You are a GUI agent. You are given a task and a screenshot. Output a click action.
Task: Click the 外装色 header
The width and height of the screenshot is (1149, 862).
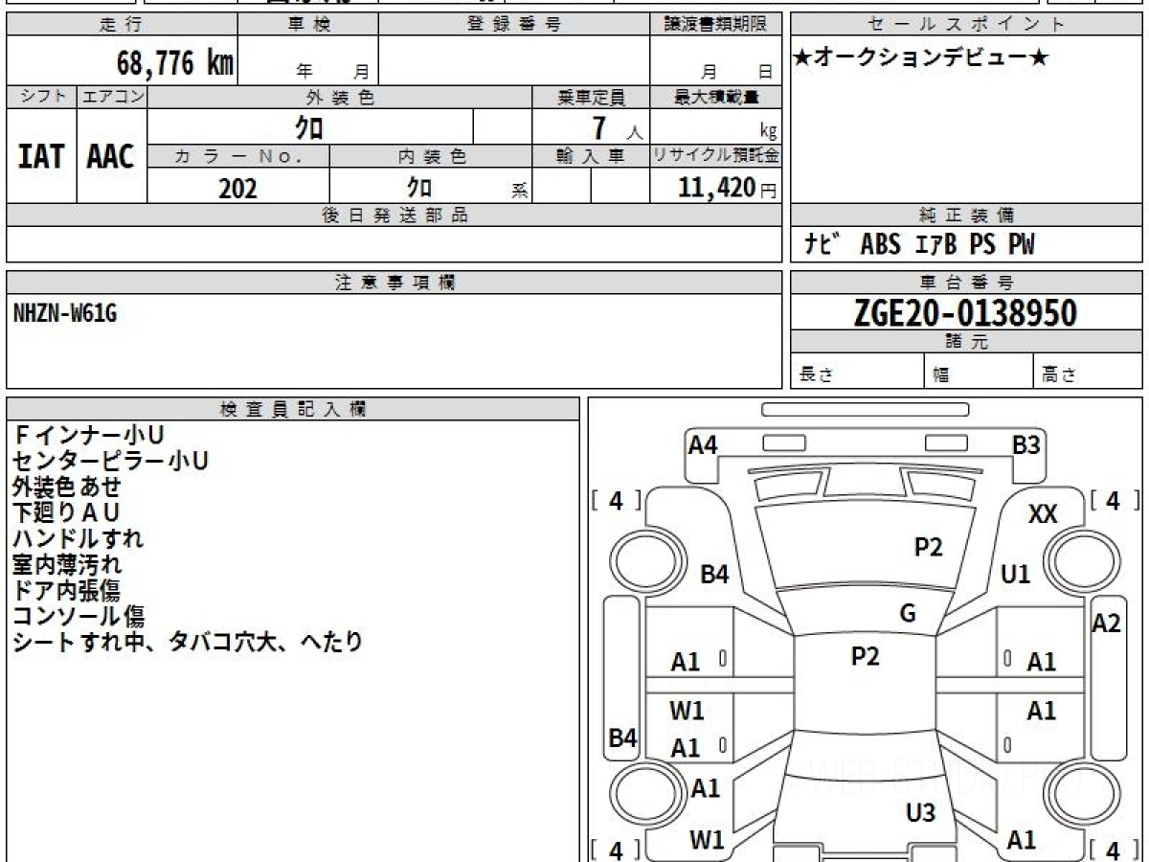(x=340, y=97)
